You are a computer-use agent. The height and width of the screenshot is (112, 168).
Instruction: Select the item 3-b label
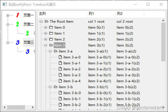66,87
